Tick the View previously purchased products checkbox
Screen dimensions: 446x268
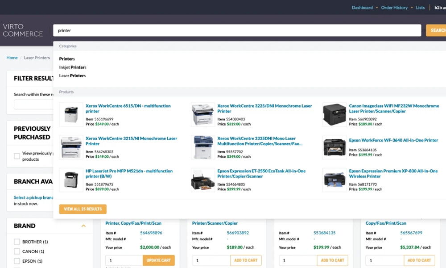pyautogui.click(x=17, y=156)
